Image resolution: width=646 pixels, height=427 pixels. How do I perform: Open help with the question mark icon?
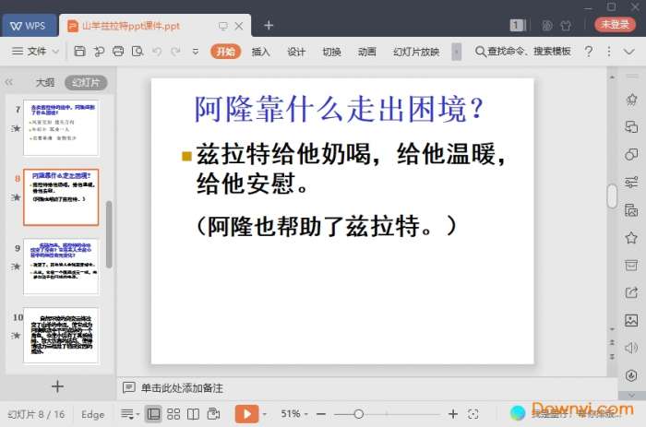point(589,52)
